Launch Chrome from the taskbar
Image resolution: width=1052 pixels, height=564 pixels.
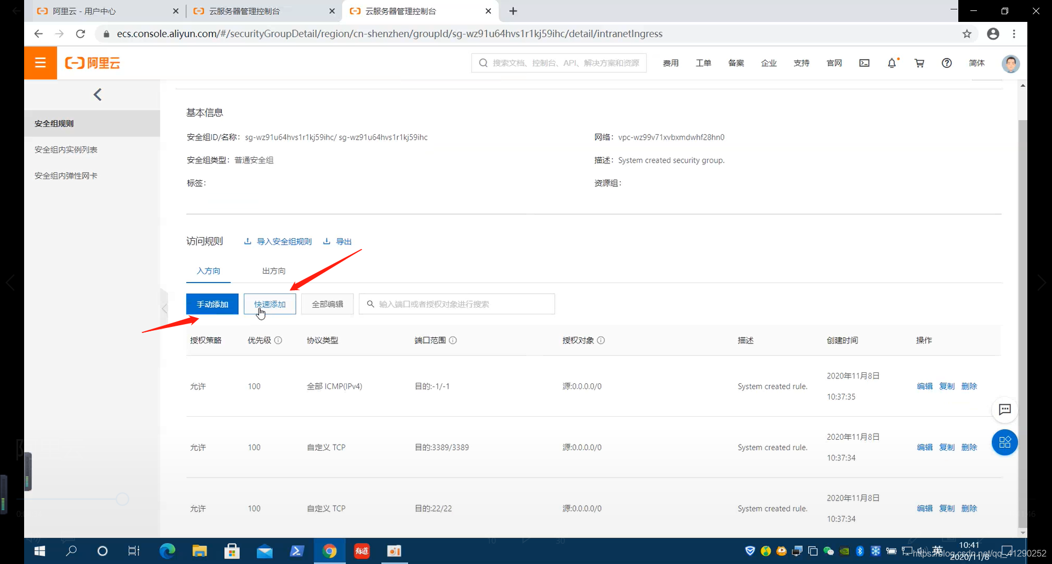(330, 551)
